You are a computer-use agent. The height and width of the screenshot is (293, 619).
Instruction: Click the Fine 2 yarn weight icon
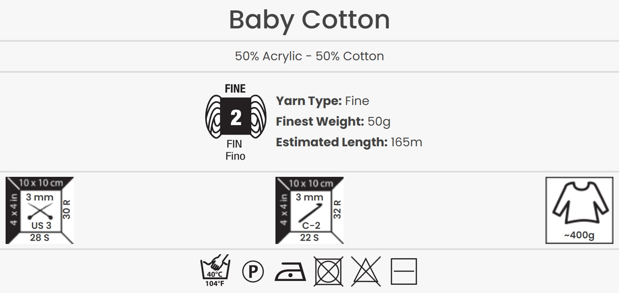coord(235,117)
